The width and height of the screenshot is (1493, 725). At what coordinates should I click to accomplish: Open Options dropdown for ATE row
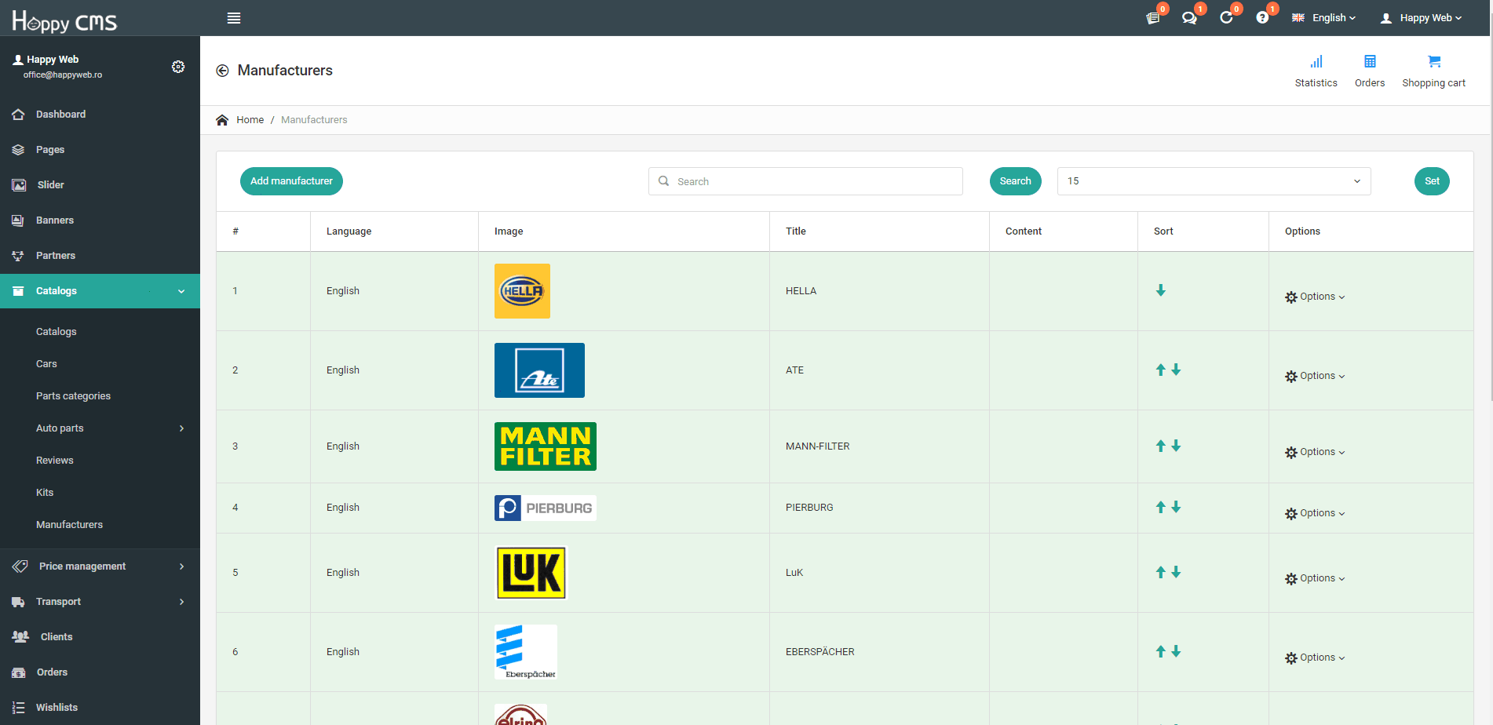1315,376
